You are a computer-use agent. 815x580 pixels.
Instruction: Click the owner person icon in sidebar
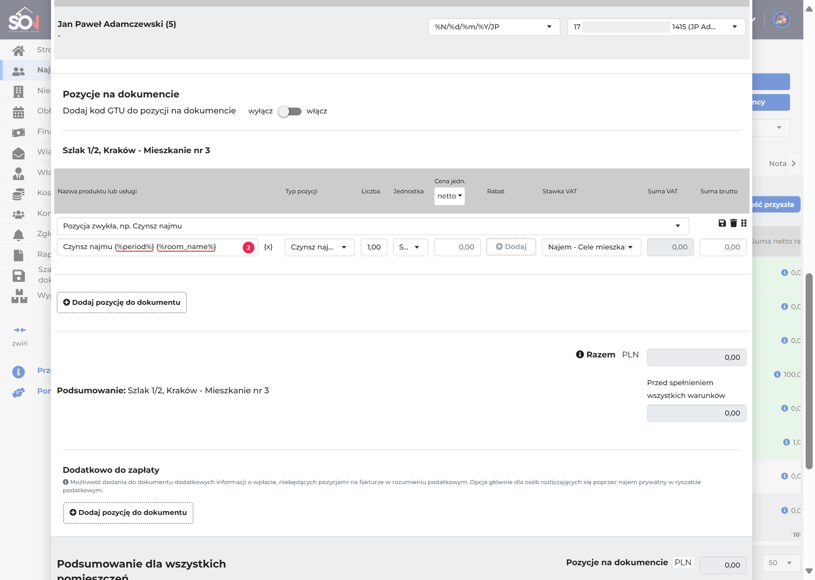18,173
